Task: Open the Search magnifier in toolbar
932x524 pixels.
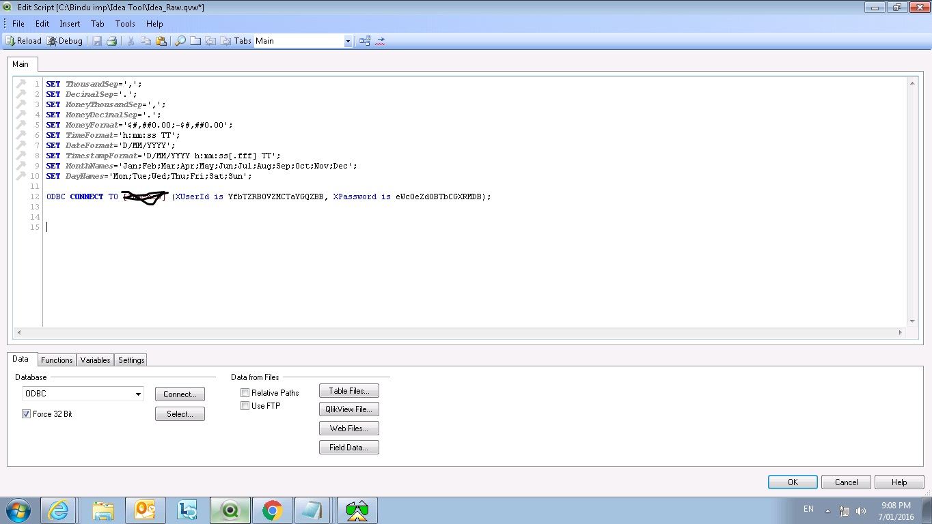Action: coord(180,41)
